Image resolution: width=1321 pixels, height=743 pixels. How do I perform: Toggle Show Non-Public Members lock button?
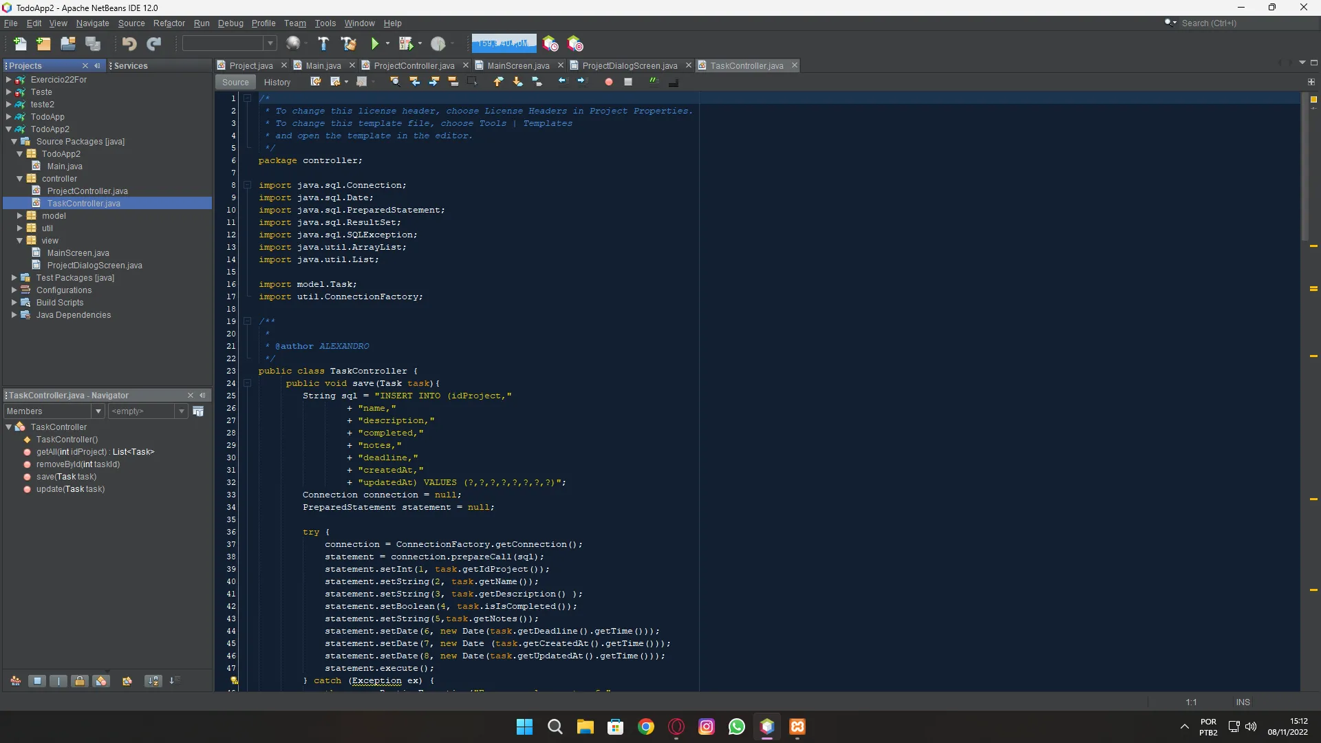[80, 681]
